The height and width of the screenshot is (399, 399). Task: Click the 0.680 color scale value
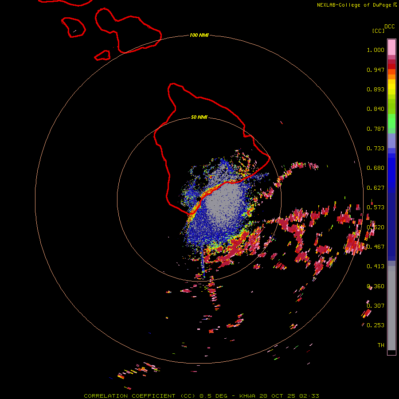pyautogui.click(x=376, y=168)
